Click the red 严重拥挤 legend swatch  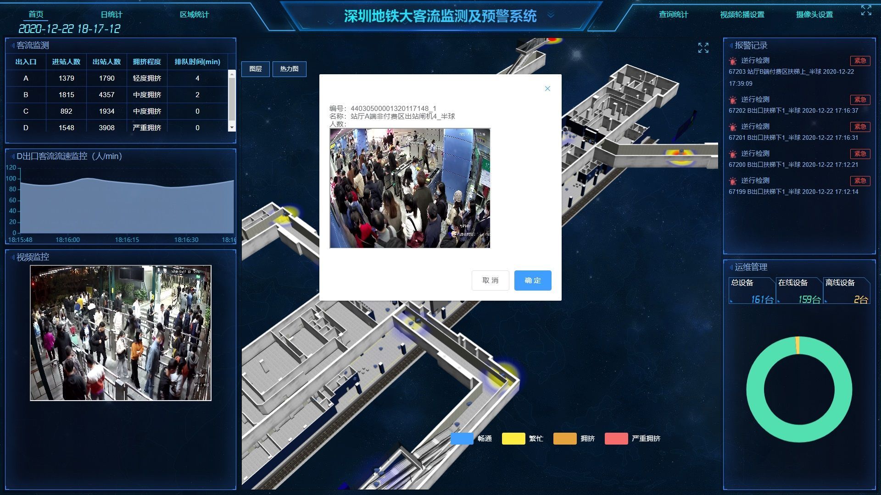(616, 439)
